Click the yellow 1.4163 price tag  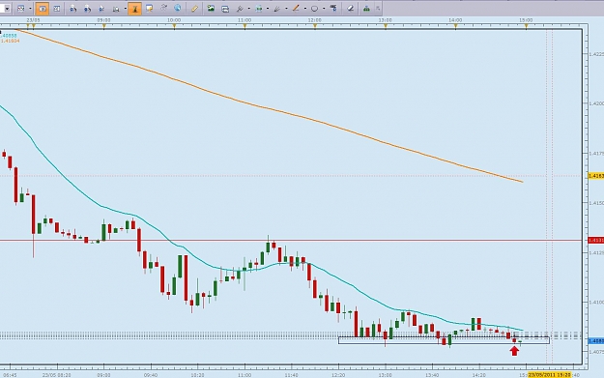596,176
